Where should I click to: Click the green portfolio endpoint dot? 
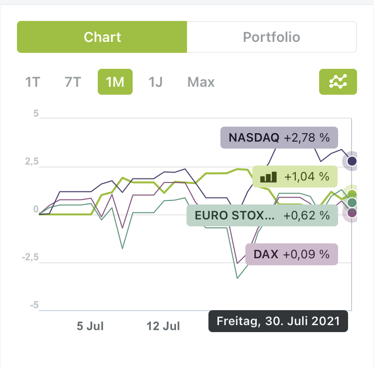tap(352, 194)
